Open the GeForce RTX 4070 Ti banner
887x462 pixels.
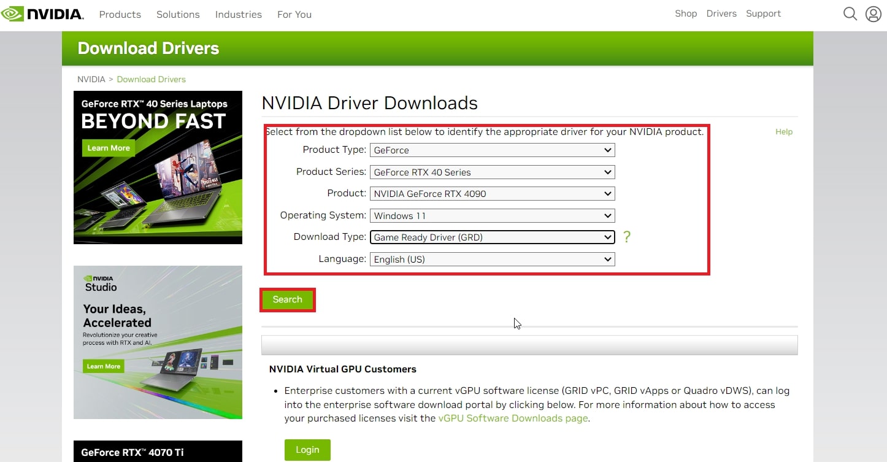[x=158, y=452]
